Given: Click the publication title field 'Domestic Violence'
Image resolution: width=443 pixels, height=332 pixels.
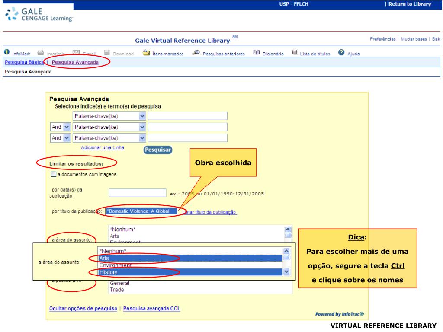Looking at the screenshot, I should click(x=142, y=211).
